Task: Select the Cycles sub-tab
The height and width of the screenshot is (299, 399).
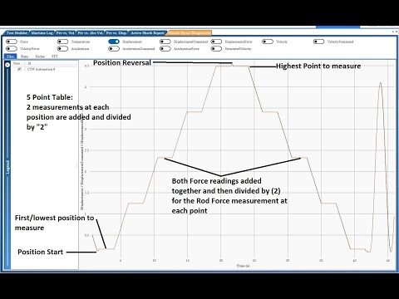Action: click(40, 56)
